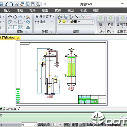
Task: Open the layer name dropdown showing 0
Action: pos(92,22)
